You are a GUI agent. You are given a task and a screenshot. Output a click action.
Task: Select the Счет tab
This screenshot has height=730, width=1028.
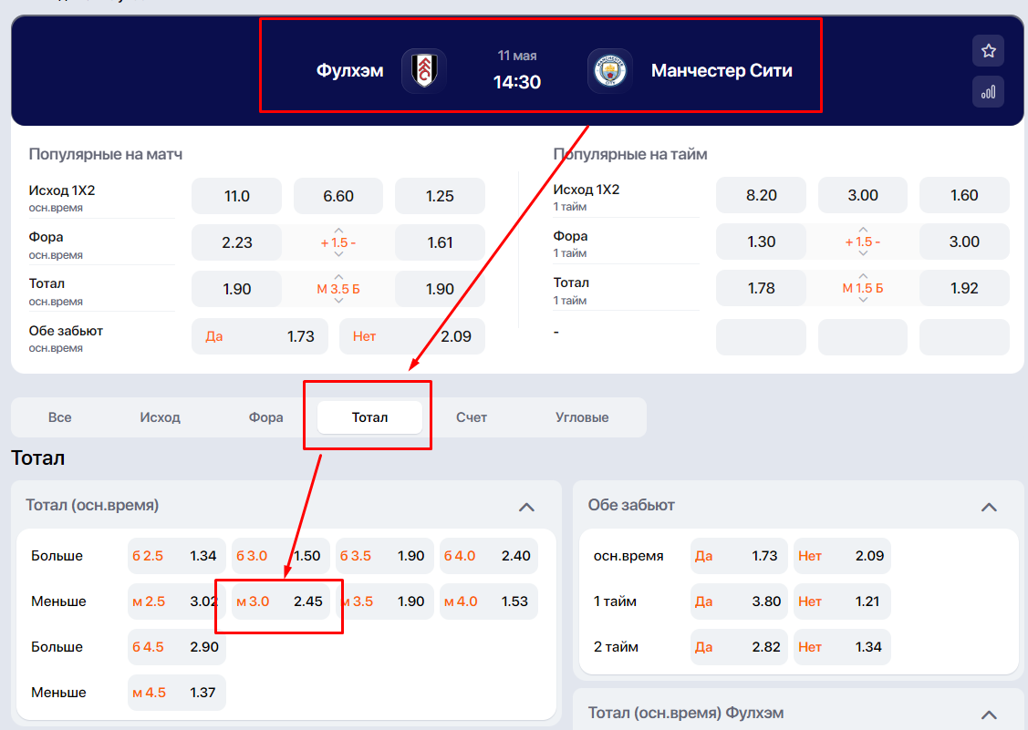[472, 417]
